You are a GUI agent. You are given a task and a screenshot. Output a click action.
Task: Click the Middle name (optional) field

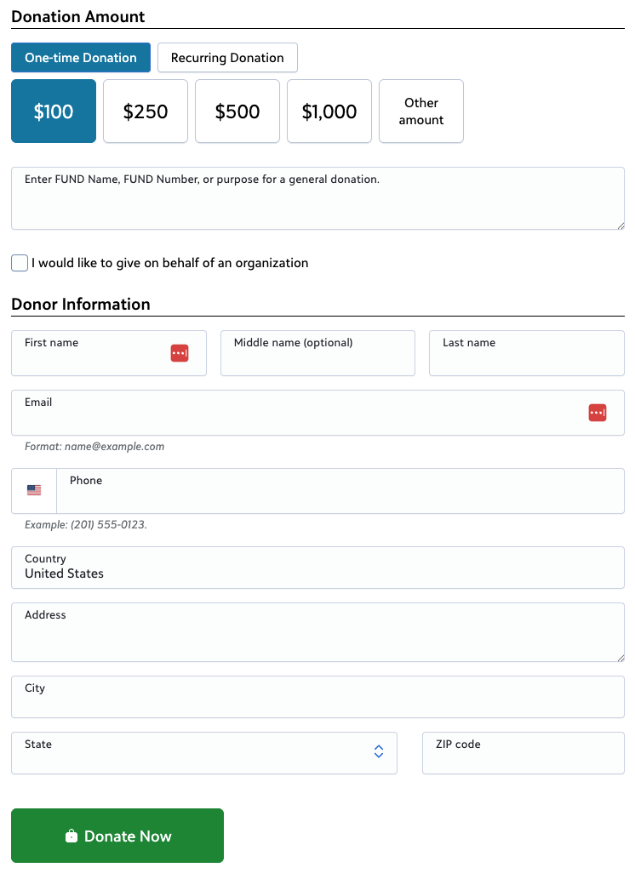pos(318,353)
